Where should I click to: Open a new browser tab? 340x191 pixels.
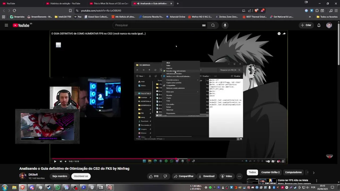[178, 3]
